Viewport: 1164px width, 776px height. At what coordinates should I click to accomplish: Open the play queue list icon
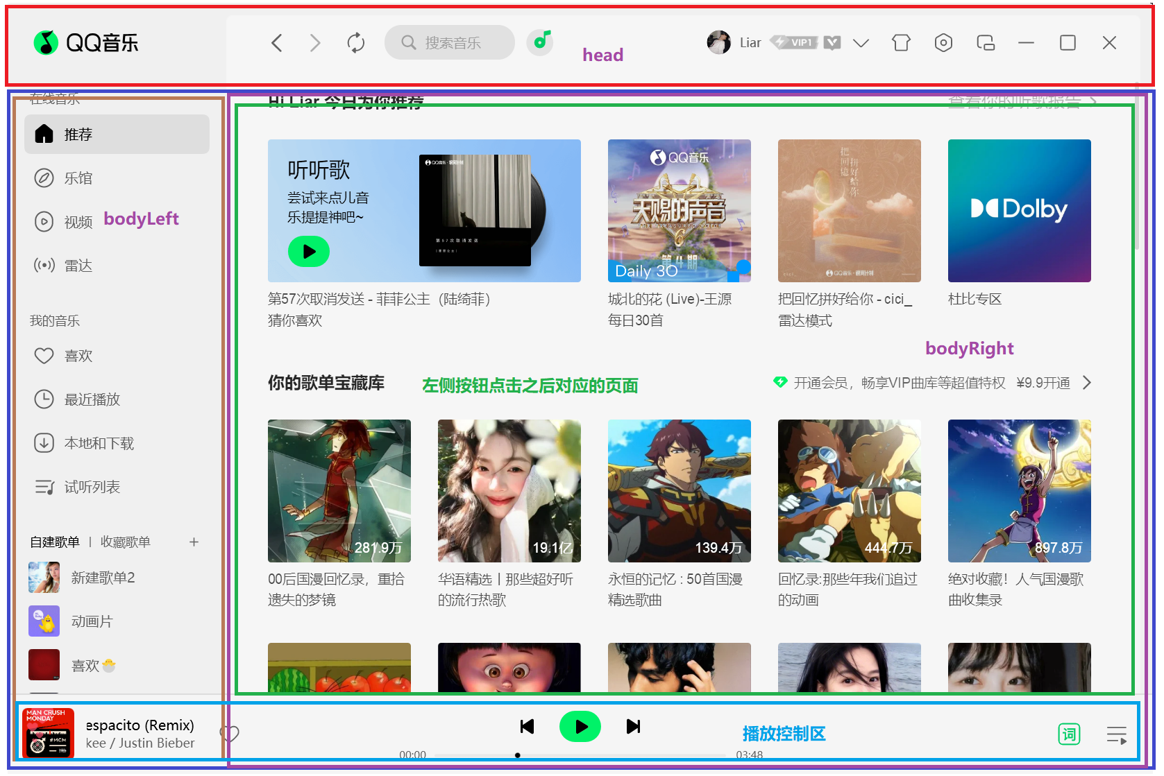point(1116,734)
